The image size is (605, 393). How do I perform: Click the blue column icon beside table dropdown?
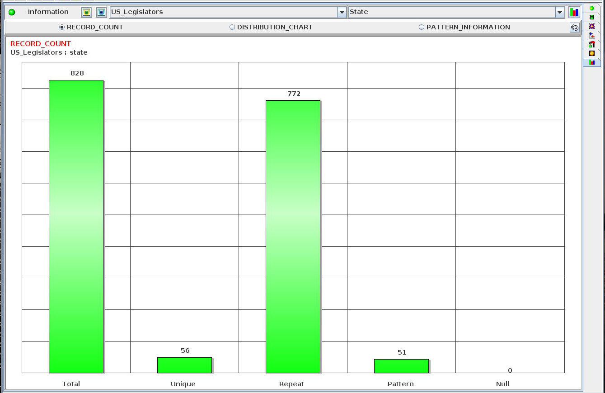pos(101,12)
